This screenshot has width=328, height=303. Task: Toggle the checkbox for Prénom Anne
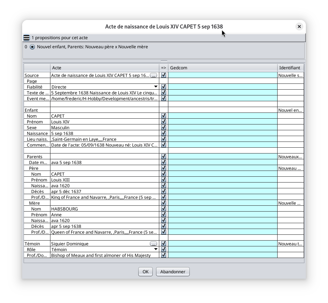click(x=164, y=214)
